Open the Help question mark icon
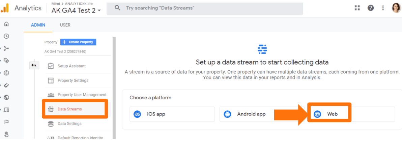This screenshot has height=141, width=402. 370,8
